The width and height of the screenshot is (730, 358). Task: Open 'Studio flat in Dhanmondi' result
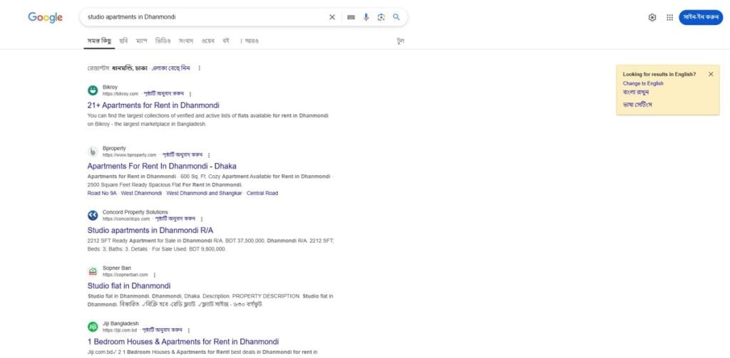[129, 285]
